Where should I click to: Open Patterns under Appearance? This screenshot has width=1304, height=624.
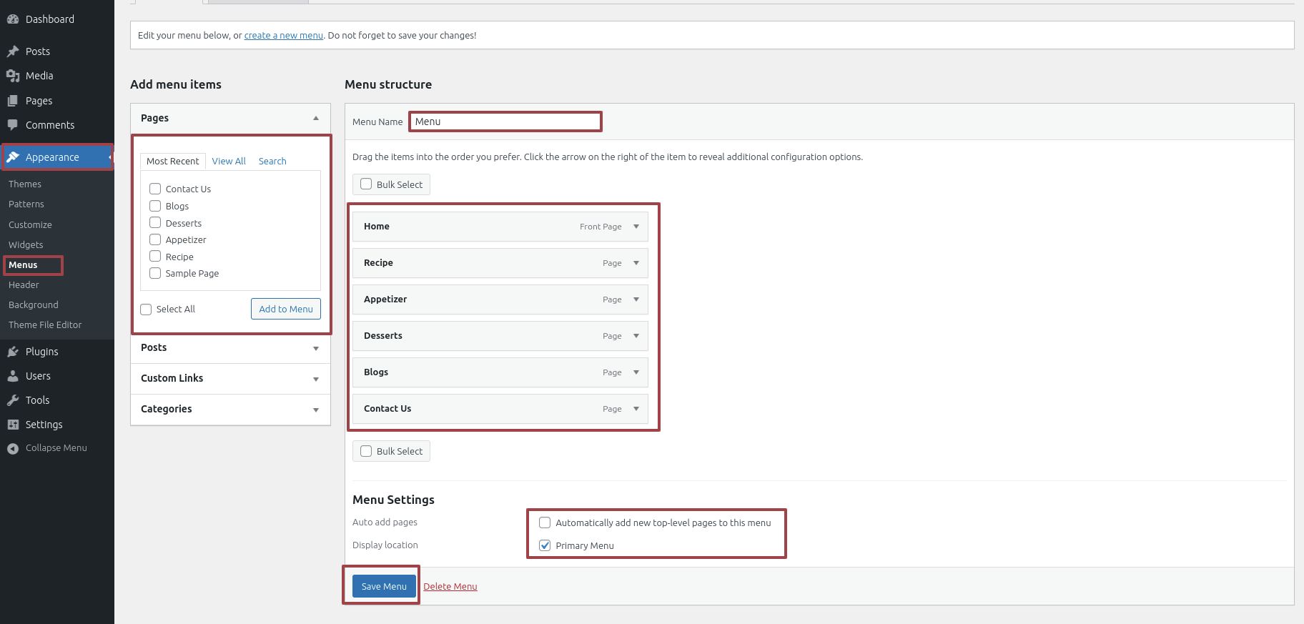[26, 204]
